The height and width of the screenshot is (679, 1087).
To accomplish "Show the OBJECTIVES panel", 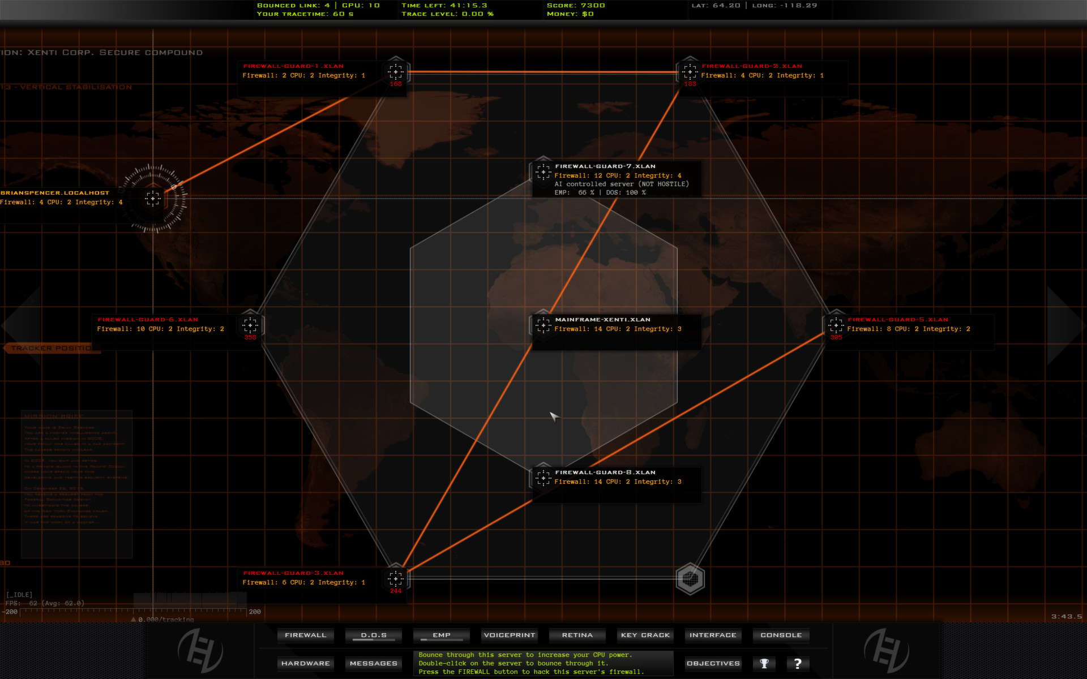I will click(713, 663).
